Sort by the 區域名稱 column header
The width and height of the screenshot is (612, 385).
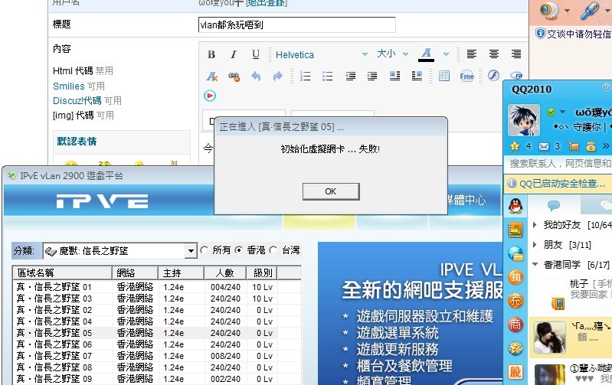[x=63, y=273]
